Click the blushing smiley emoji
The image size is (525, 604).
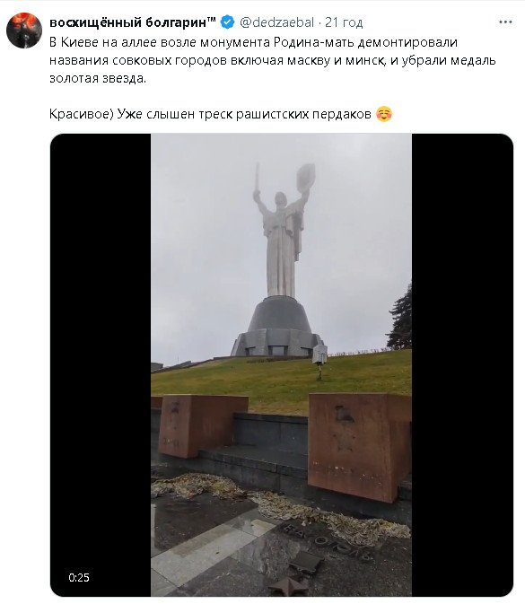[383, 114]
